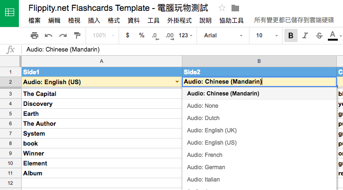
Task: Open the 檔案 menu
Action: tap(34, 20)
